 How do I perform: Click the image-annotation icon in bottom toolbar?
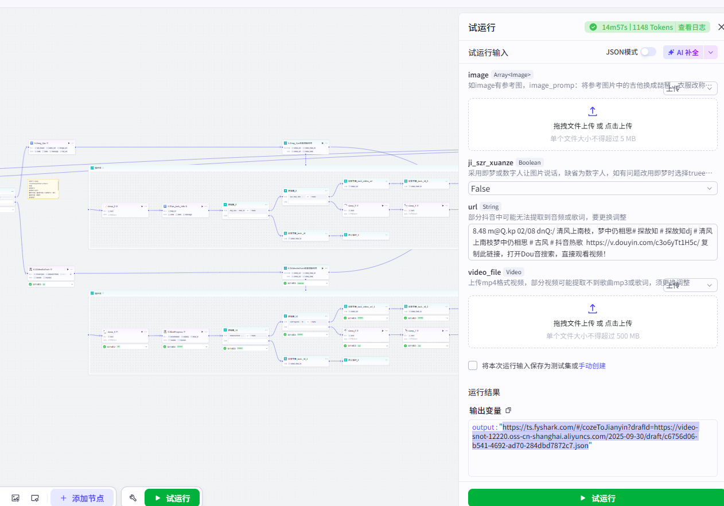point(15,498)
